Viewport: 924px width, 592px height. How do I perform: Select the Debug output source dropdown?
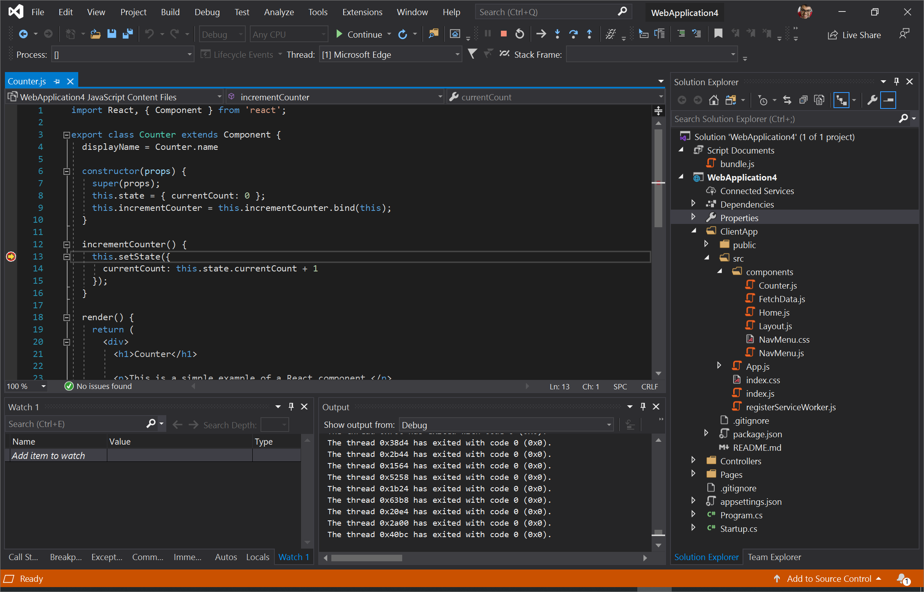coord(505,424)
